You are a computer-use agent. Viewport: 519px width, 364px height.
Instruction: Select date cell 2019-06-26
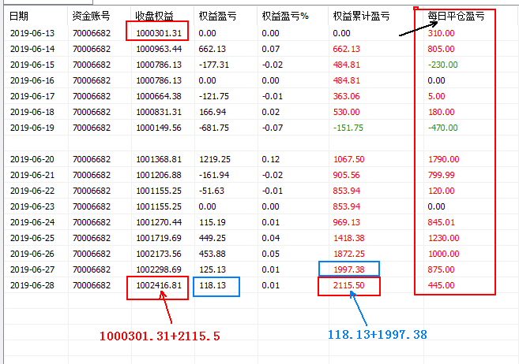coord(32,254)
